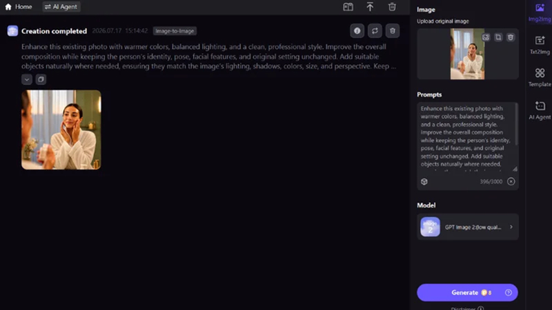The width and height of the screenshot is (552, 310).
Task: Click the upload arrow icon in top bar
Action: pyautogui.click(x=370, y=7)
